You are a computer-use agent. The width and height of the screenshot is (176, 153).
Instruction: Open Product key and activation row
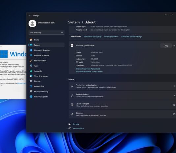[122, 86]
